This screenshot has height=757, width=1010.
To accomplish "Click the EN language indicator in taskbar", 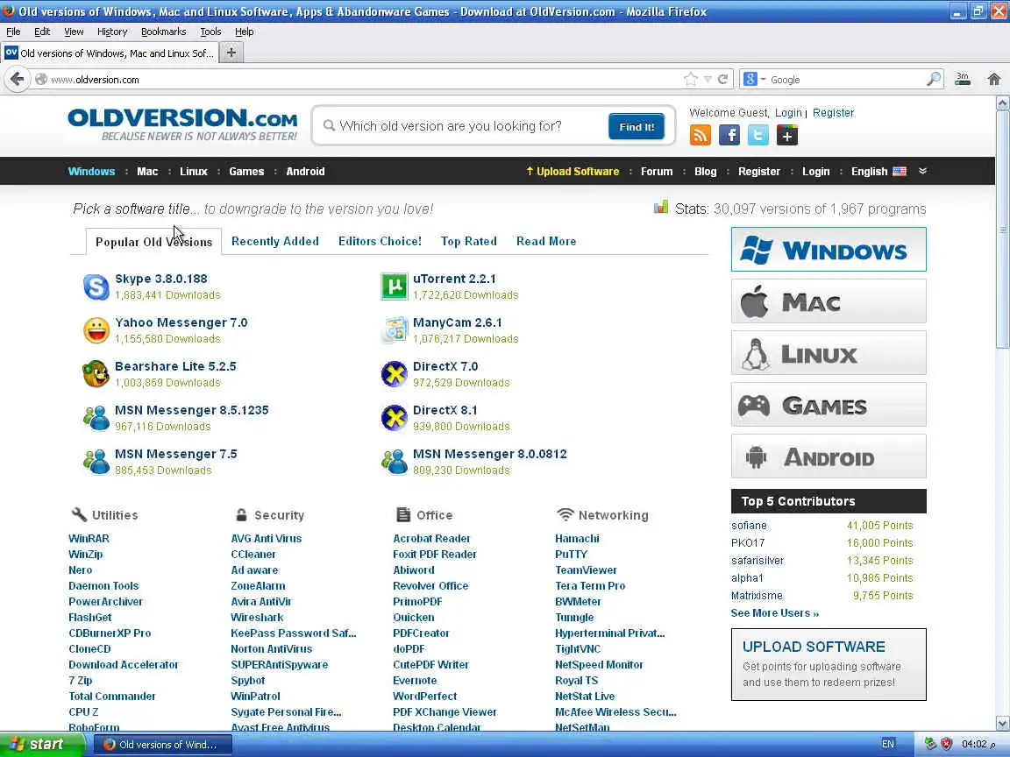I will coord(888,744).
